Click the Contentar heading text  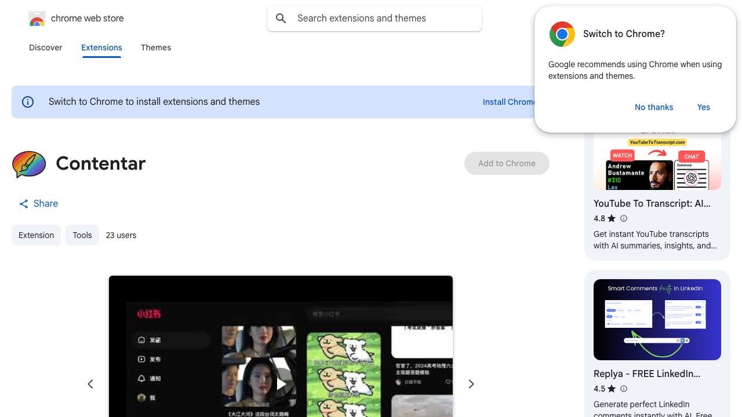101,164
